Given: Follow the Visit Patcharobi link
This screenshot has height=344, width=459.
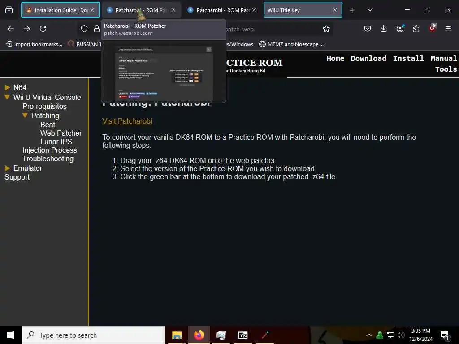Looking at the screenshot, I should point(127,121).
